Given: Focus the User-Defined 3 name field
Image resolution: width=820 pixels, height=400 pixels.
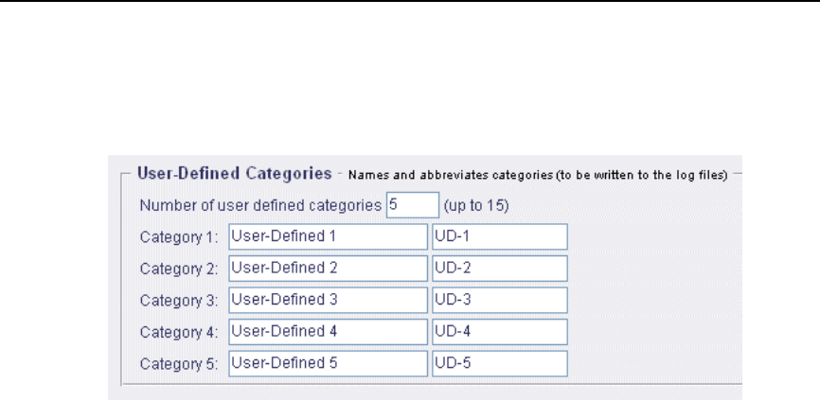Looking at the screenshot, I should click(328, 301).
